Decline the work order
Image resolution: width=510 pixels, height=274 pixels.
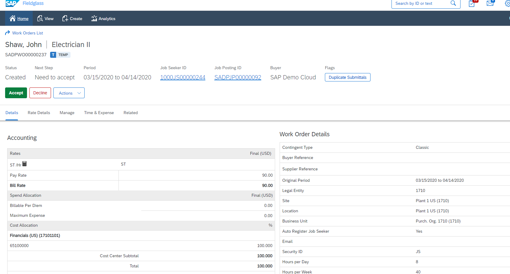point(40,93)
